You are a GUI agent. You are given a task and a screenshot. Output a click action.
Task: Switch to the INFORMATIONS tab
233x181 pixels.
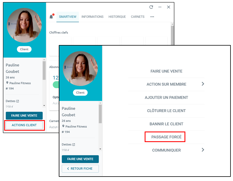92,17
